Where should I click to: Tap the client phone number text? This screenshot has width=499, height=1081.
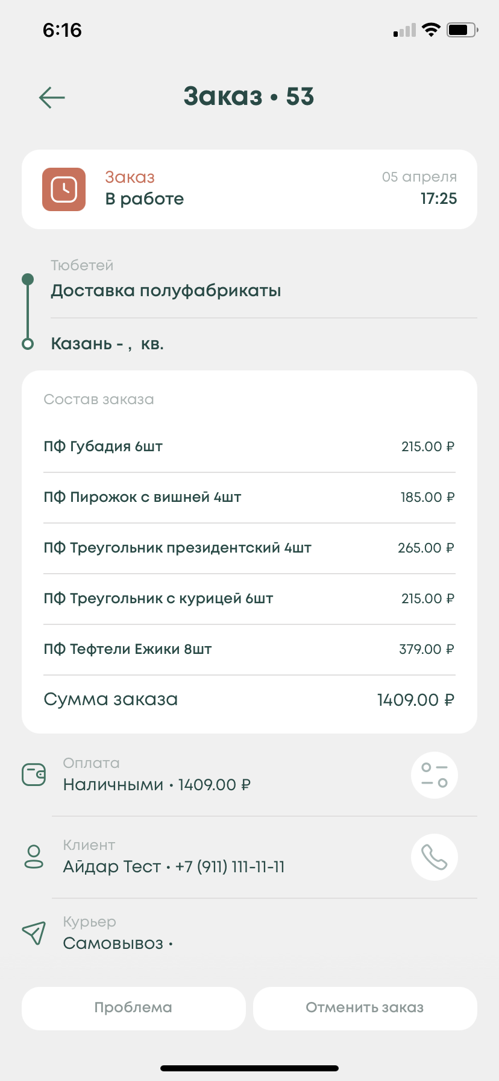pyautogui.click(x=230, y=867)
